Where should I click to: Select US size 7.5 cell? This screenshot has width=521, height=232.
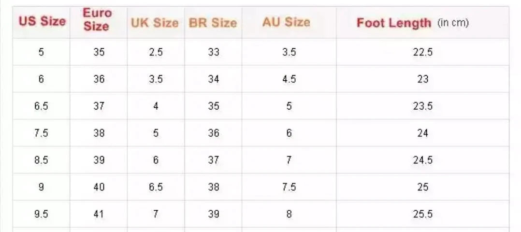(41, 133)
